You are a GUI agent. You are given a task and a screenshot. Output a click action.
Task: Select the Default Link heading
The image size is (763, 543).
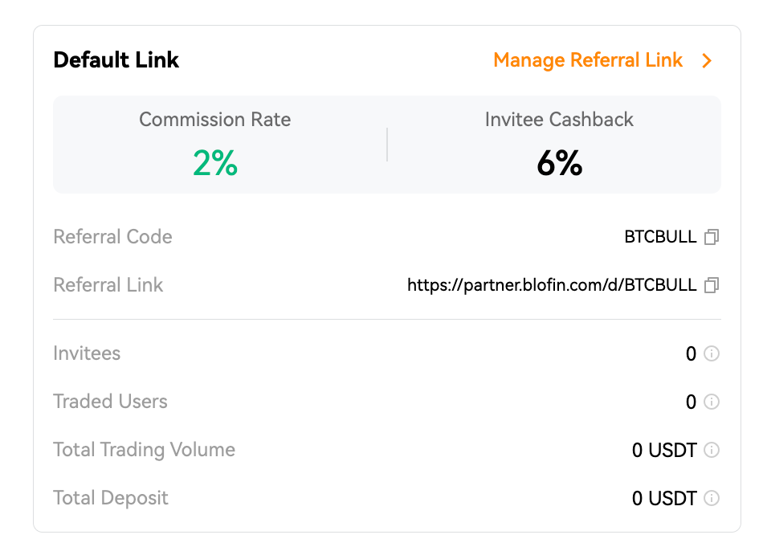click(x=116, y=60)
